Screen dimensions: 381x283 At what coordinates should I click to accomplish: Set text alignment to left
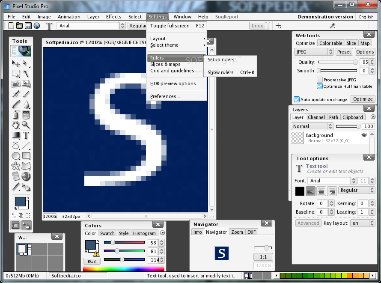310,191
